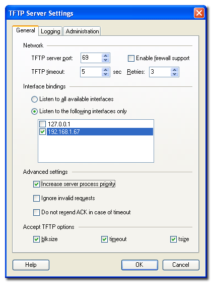The height and width of the screenshot is (283, 212).
Task: Uncheck the blksize option
Action: pos(36,240)
